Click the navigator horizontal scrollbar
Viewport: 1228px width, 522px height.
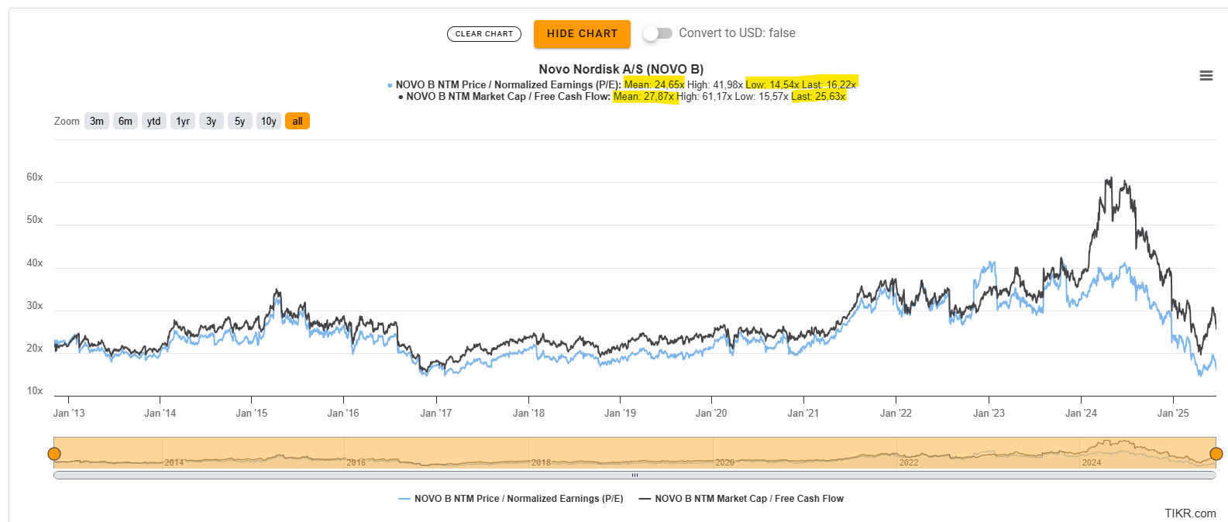pyautogui.click(x=635, y=476)
